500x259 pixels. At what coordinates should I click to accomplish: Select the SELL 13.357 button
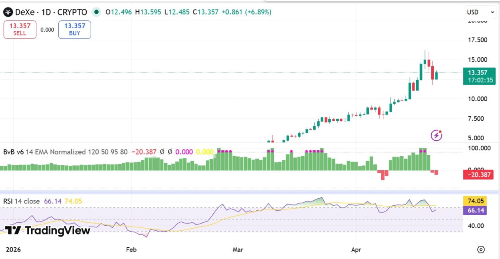20,29
